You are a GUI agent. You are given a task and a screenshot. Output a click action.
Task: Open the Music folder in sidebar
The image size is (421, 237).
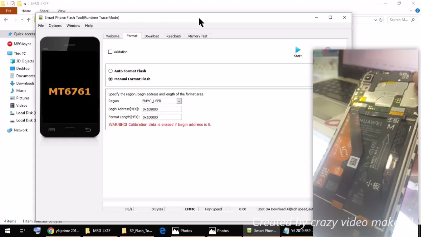[18, 91]
